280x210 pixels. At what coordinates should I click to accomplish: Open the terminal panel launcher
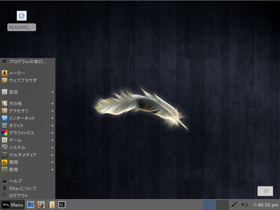[62, 205]
